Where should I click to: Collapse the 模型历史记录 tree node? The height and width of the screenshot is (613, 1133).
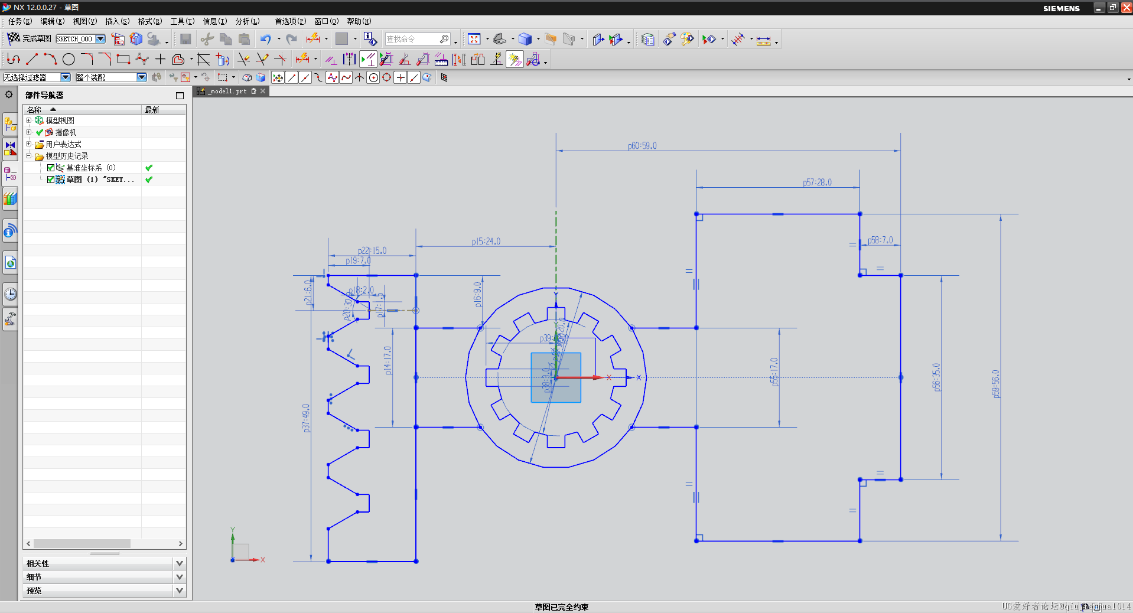pyautogui.click(x=28, y=155)
